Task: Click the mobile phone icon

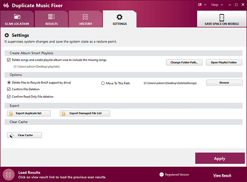Action: tap(222, 17)
